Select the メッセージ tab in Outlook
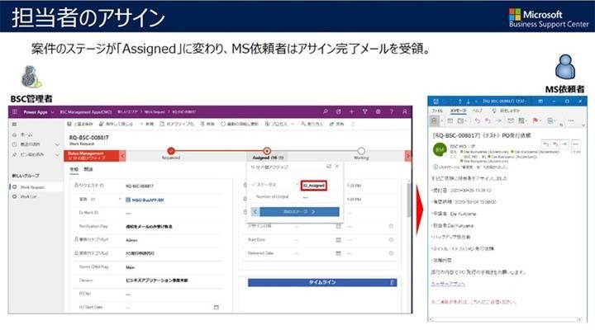The image size is (595, 330). click(458, 111)
